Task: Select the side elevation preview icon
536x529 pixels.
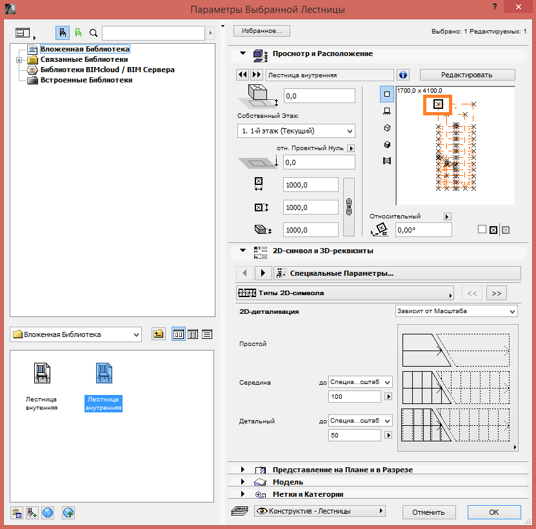Action: [x=387, y=111]
